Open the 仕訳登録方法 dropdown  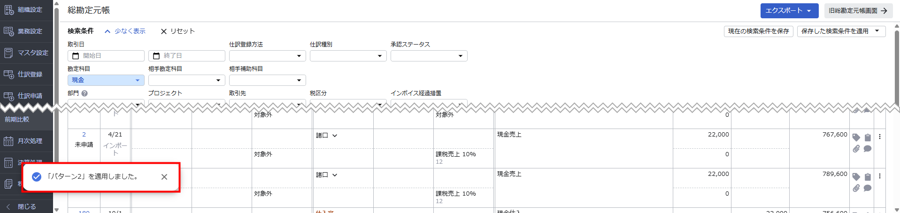pos(267,56)
